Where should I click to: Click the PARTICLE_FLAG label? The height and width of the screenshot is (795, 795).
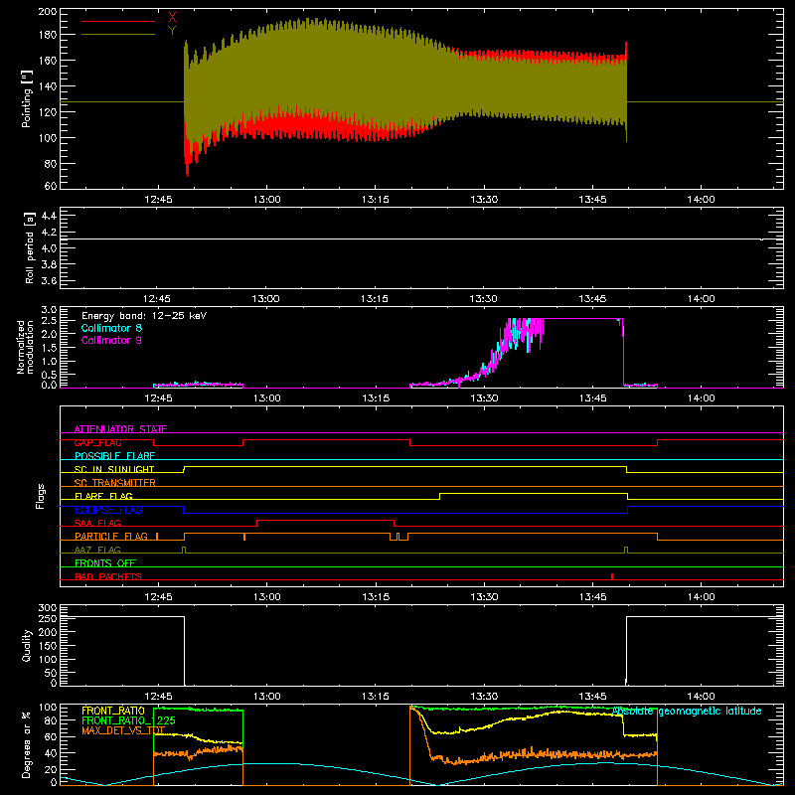coord(111,536)
